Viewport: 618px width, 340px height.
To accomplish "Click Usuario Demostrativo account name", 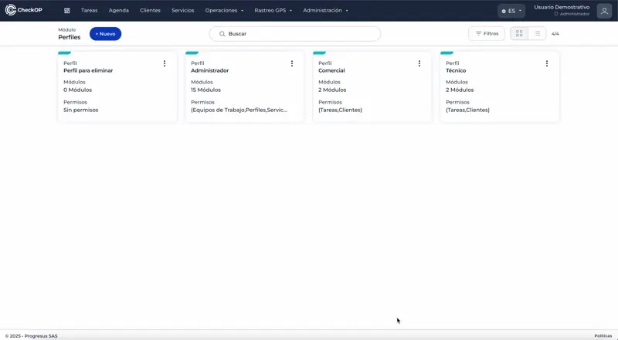I will tap(562, 7).
